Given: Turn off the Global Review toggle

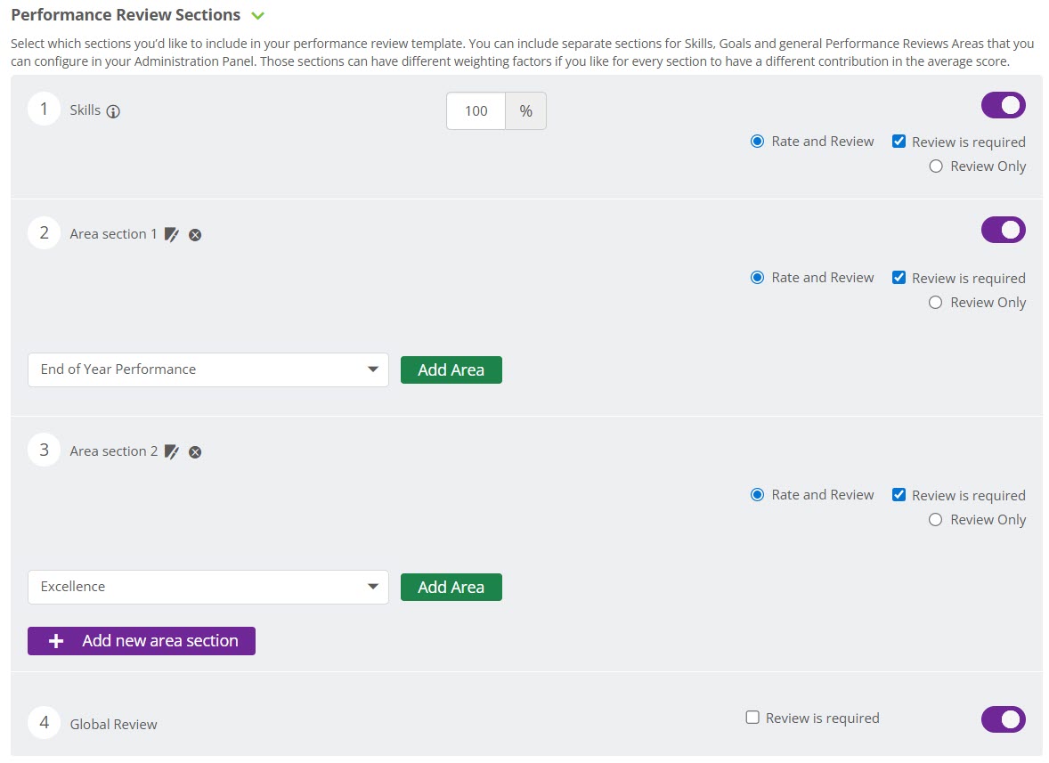Looking at the screenshot, I should tap(1003, 719).
